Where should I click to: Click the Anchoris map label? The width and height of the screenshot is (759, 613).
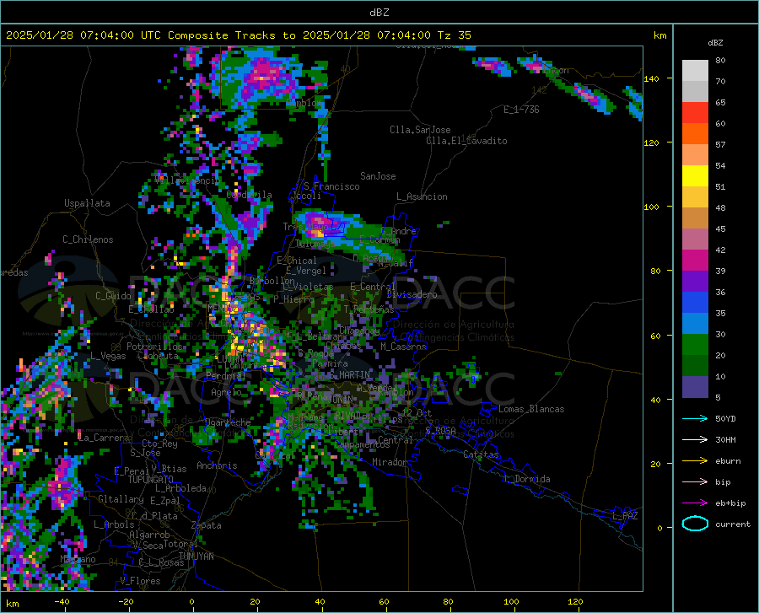tap(217, 465)
